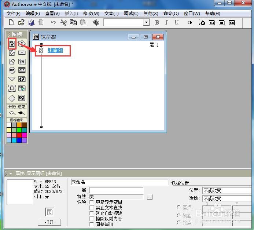
Task: Collapse the 属性 panel with its triangle
Action: click(11, 174)
